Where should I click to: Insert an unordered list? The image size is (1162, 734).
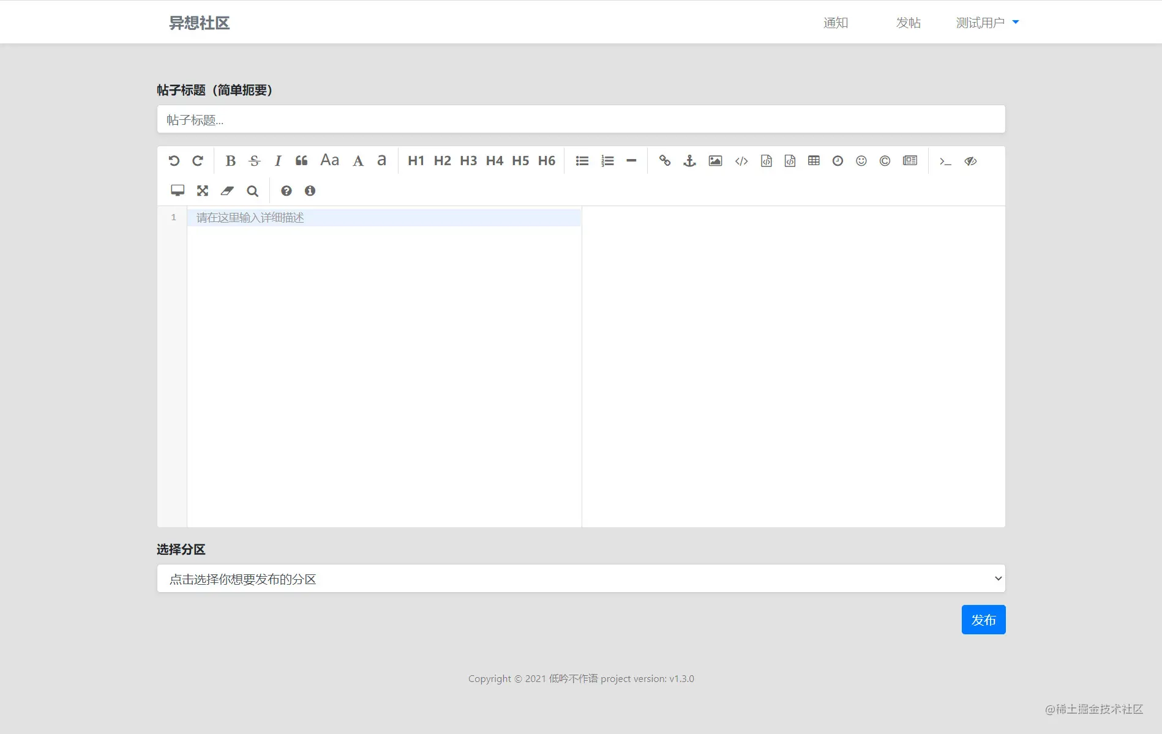(582, 161)
